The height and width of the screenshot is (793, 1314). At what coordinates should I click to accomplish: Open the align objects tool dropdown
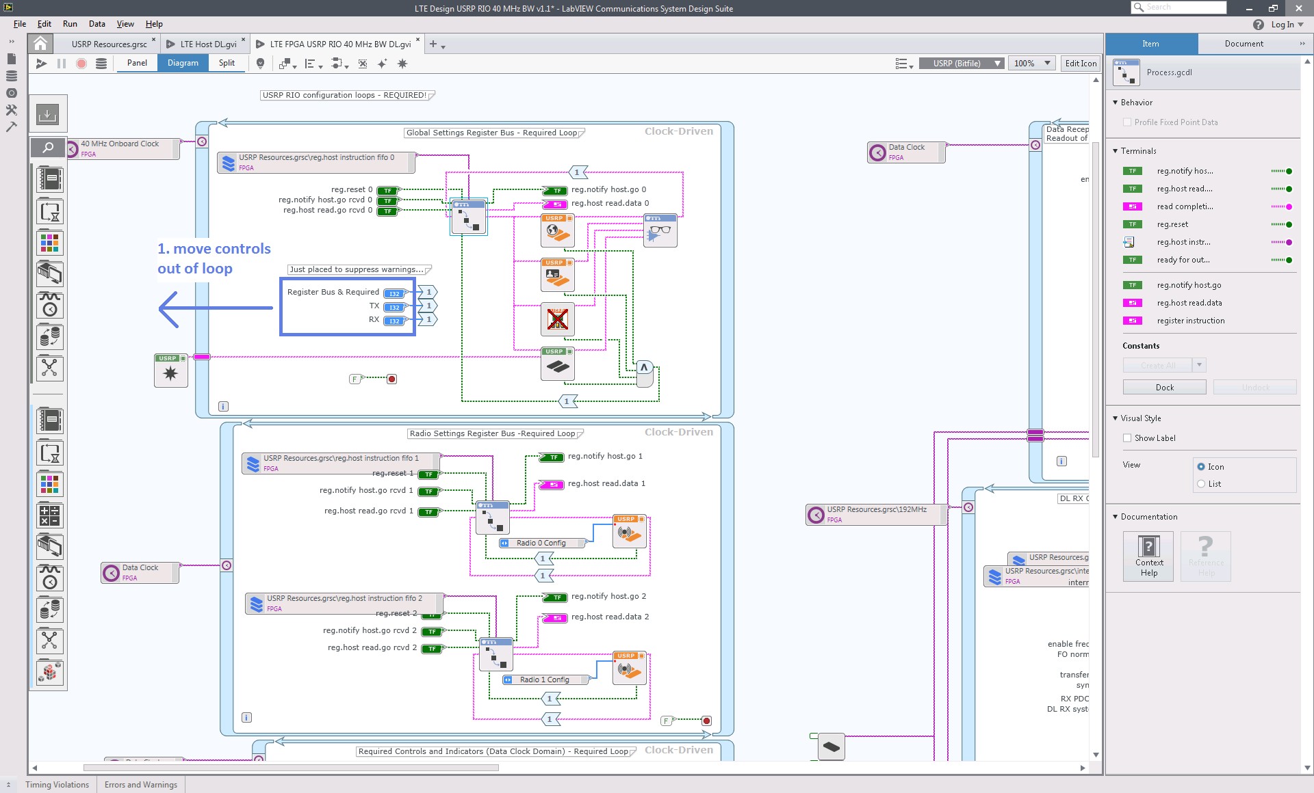[x=313, y=64]
